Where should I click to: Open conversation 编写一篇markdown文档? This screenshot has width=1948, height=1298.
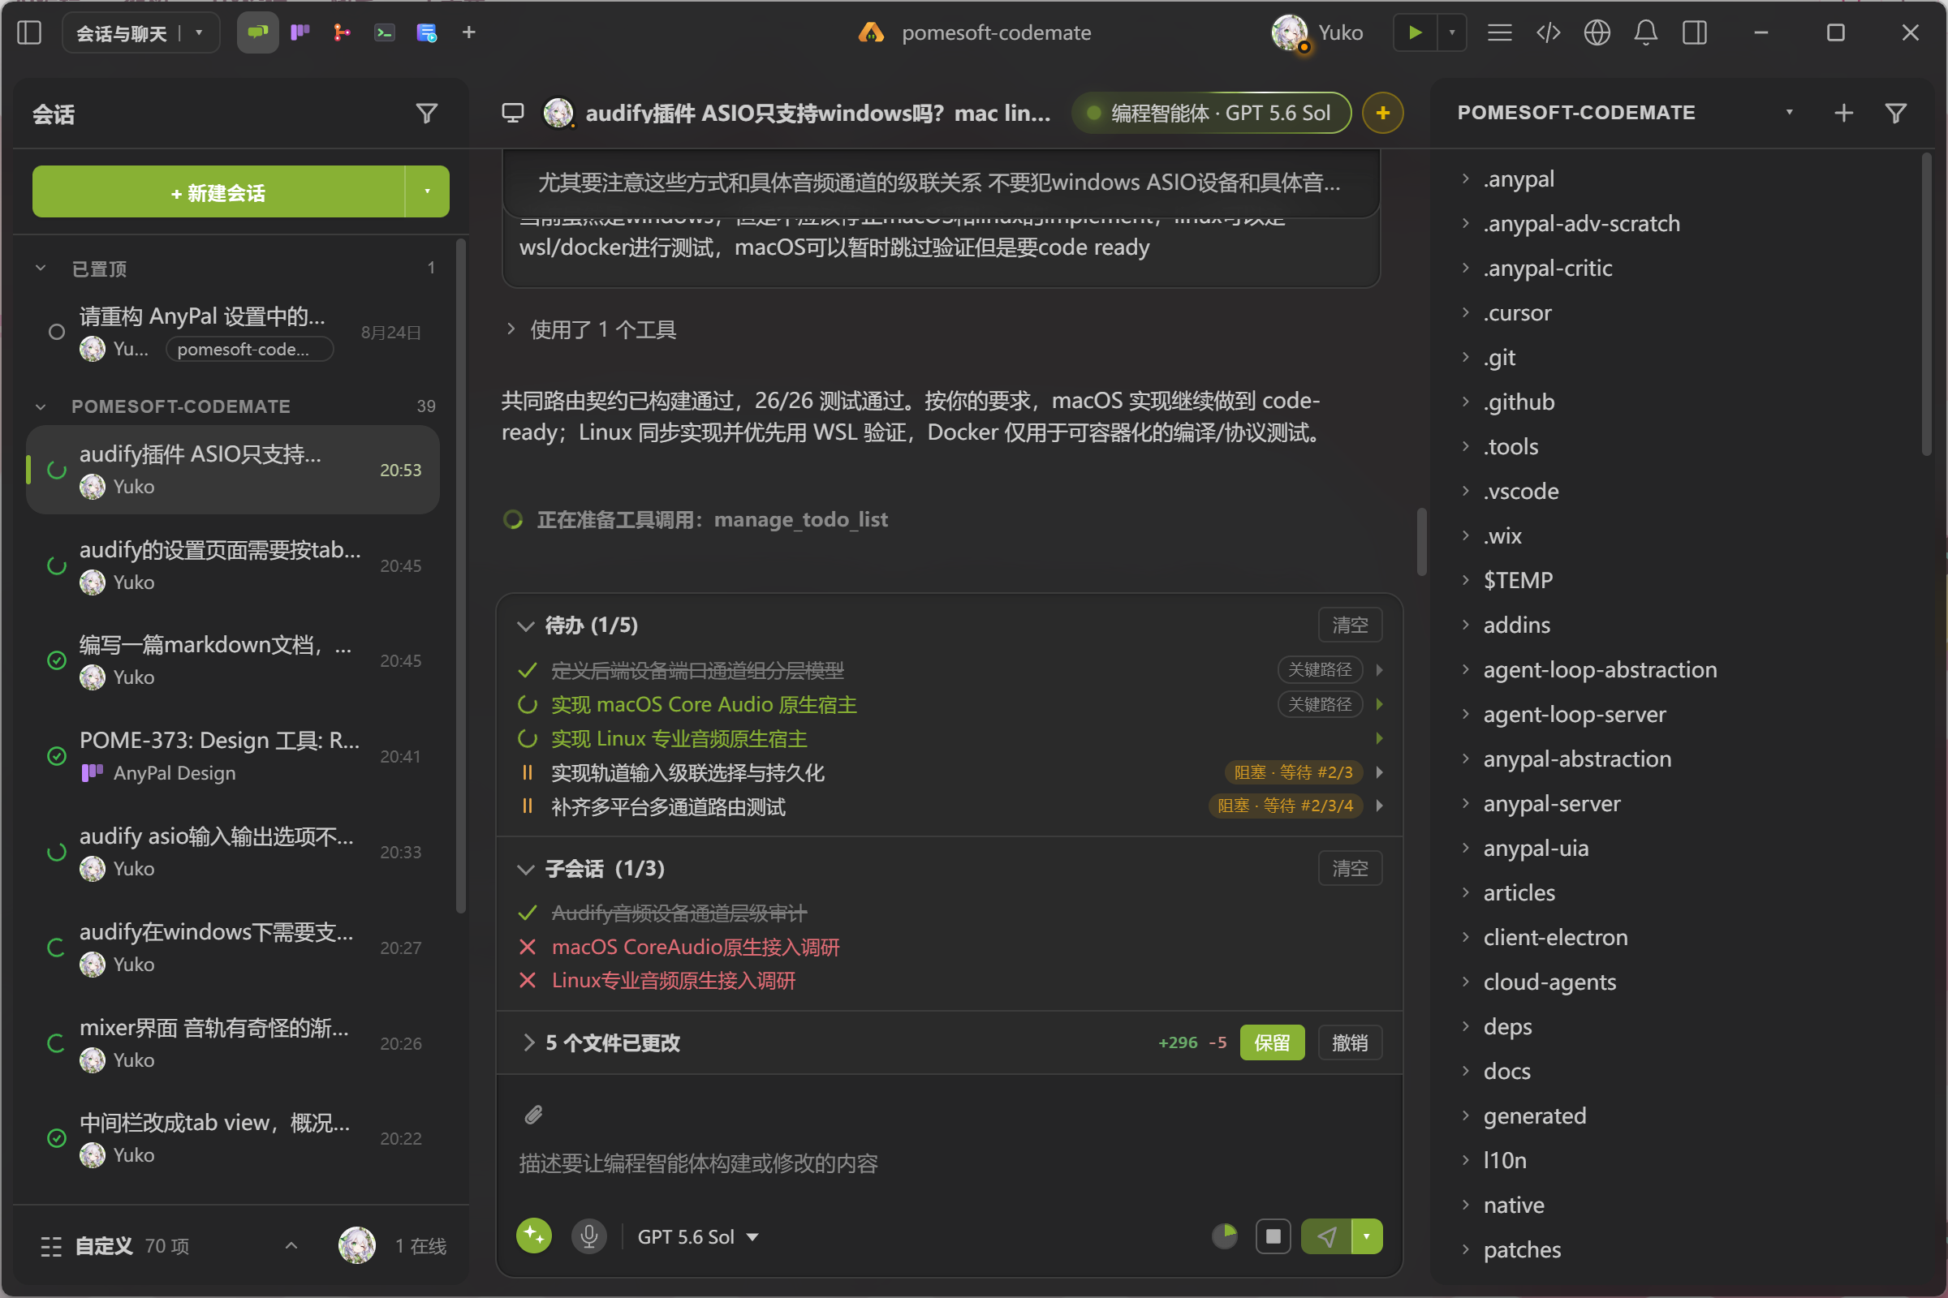click(232, 660)
